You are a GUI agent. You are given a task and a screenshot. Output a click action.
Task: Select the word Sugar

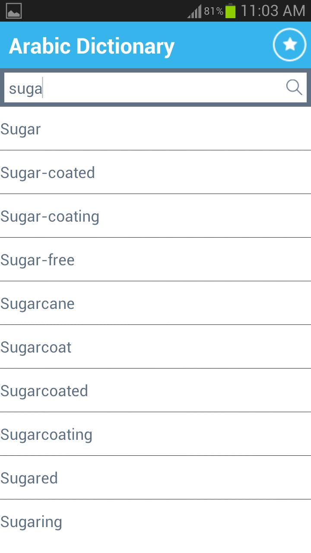(155, 129)
